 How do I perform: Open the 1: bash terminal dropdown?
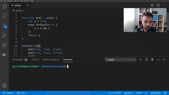(x=120, y=60)
